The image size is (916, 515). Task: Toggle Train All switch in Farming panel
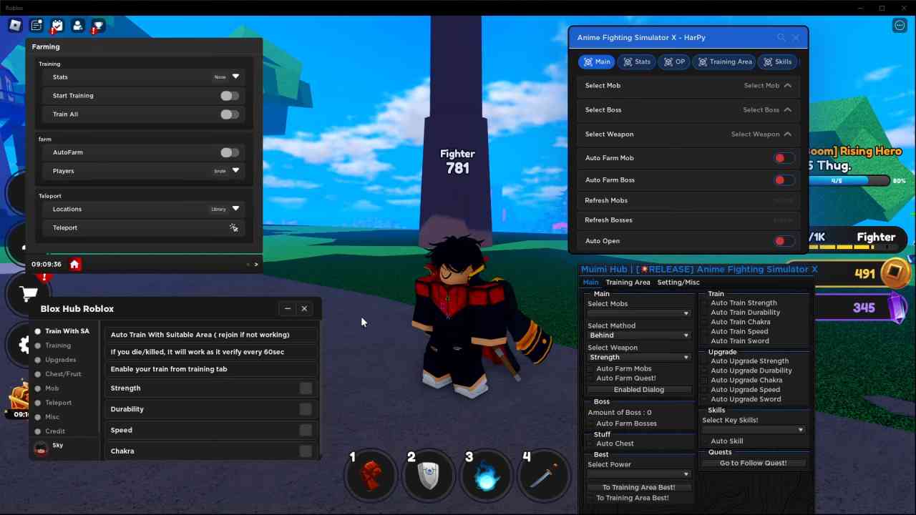(x=229, y=114)
